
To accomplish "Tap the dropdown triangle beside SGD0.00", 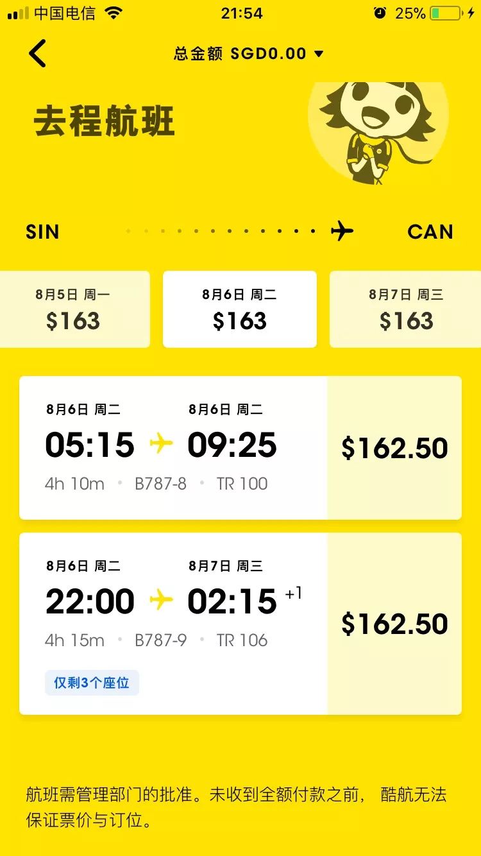I will coord(319,54).
